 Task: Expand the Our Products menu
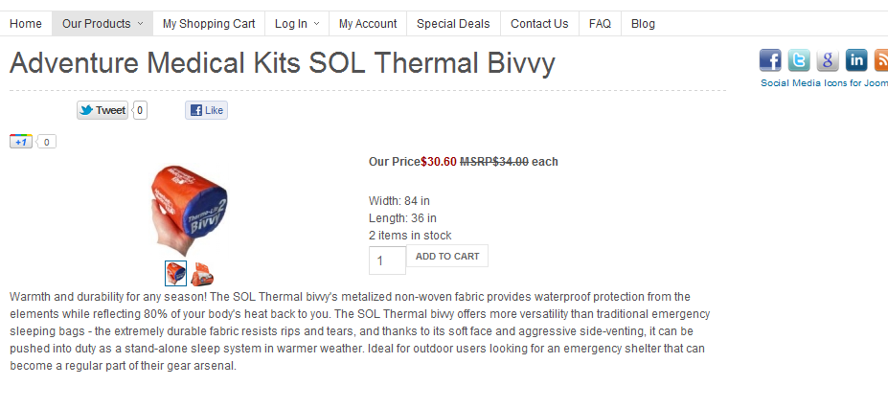point(102,24)
